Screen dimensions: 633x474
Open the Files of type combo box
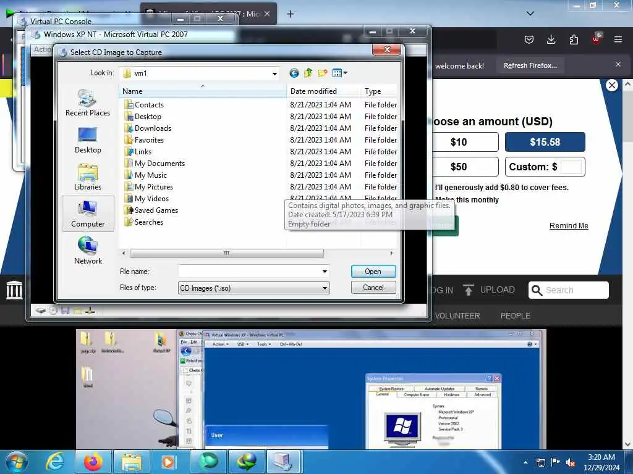coord(253,288)
